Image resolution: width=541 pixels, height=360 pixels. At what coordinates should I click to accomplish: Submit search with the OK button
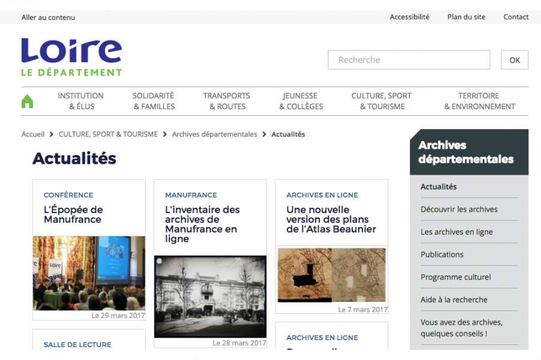pyautogui.click(x=515, y=60)
